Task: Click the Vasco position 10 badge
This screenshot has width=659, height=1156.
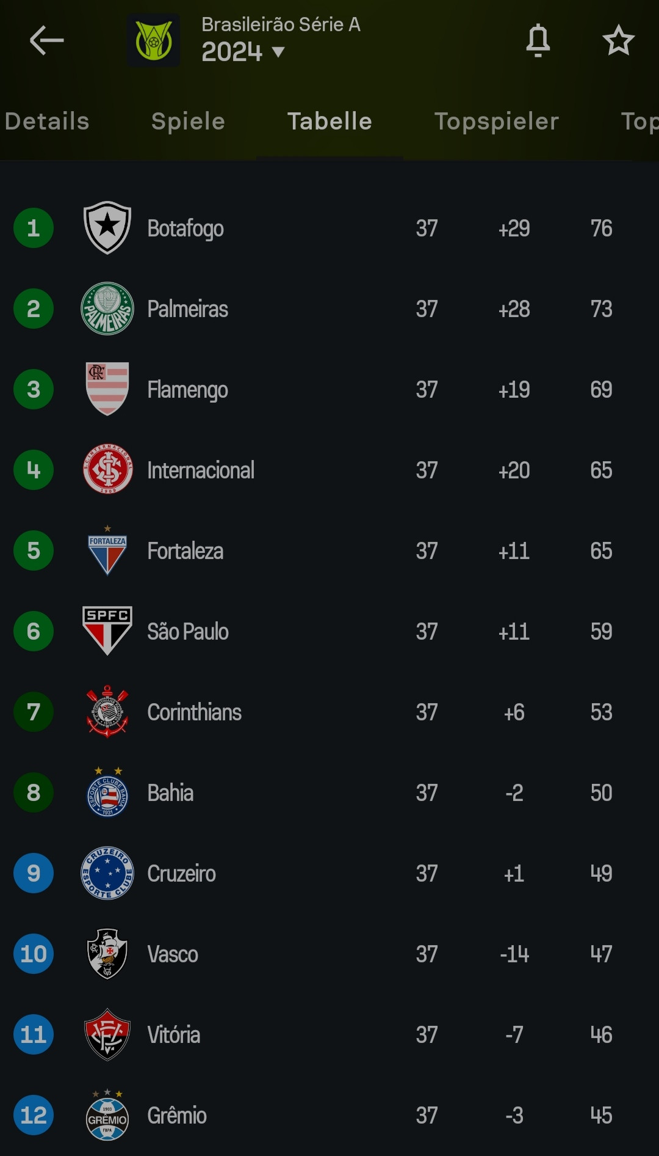Action: click(34, 954)
